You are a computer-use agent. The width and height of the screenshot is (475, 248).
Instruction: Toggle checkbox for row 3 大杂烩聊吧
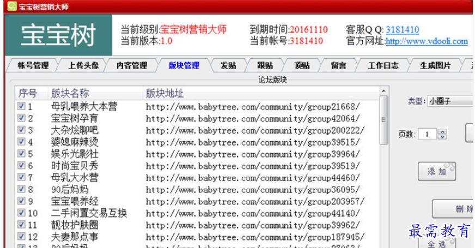pos(21,130)
